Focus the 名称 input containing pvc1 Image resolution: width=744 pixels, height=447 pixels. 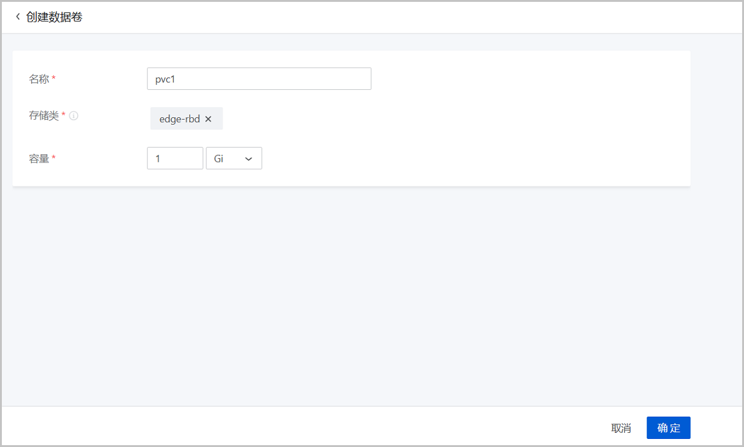tap(259, 79)
